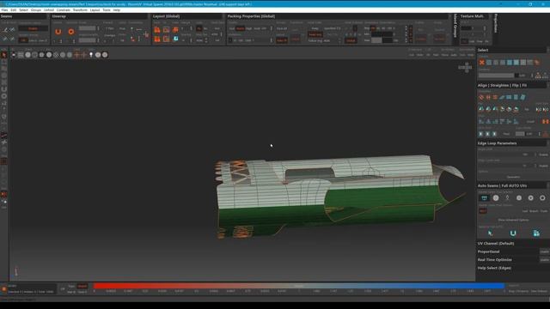This screenshot has height=309, width=550.
Task: Click the first orange crosshair icon in viewport toolbar
Action: click(76, 55)
